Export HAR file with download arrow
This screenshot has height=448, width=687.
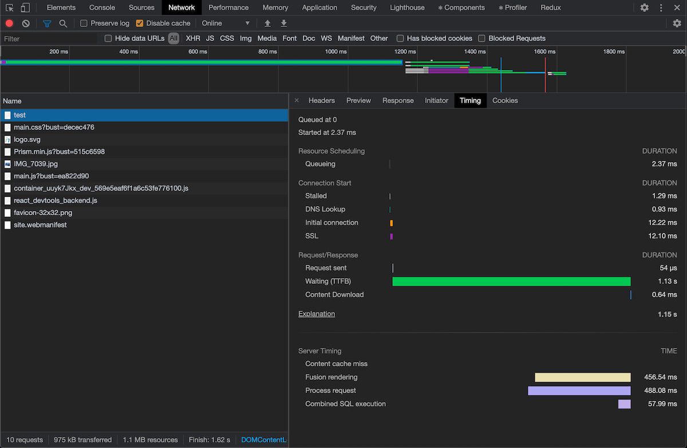(x=283, y=23)
